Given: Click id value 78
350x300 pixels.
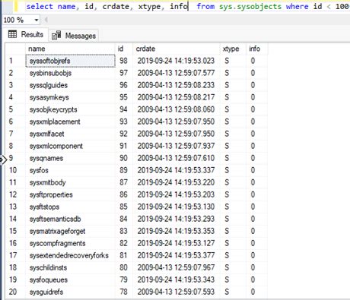Looking at the screenshot, I should tap(124, 292).
